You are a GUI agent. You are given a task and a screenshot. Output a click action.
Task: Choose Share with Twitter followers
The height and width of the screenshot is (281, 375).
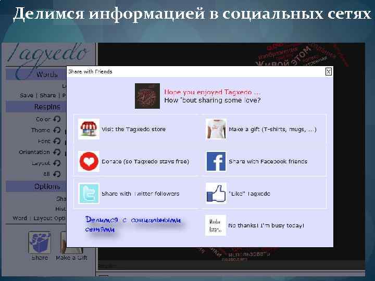click(x=141, y=194)
